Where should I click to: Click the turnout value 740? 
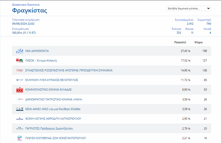(209, 24)
